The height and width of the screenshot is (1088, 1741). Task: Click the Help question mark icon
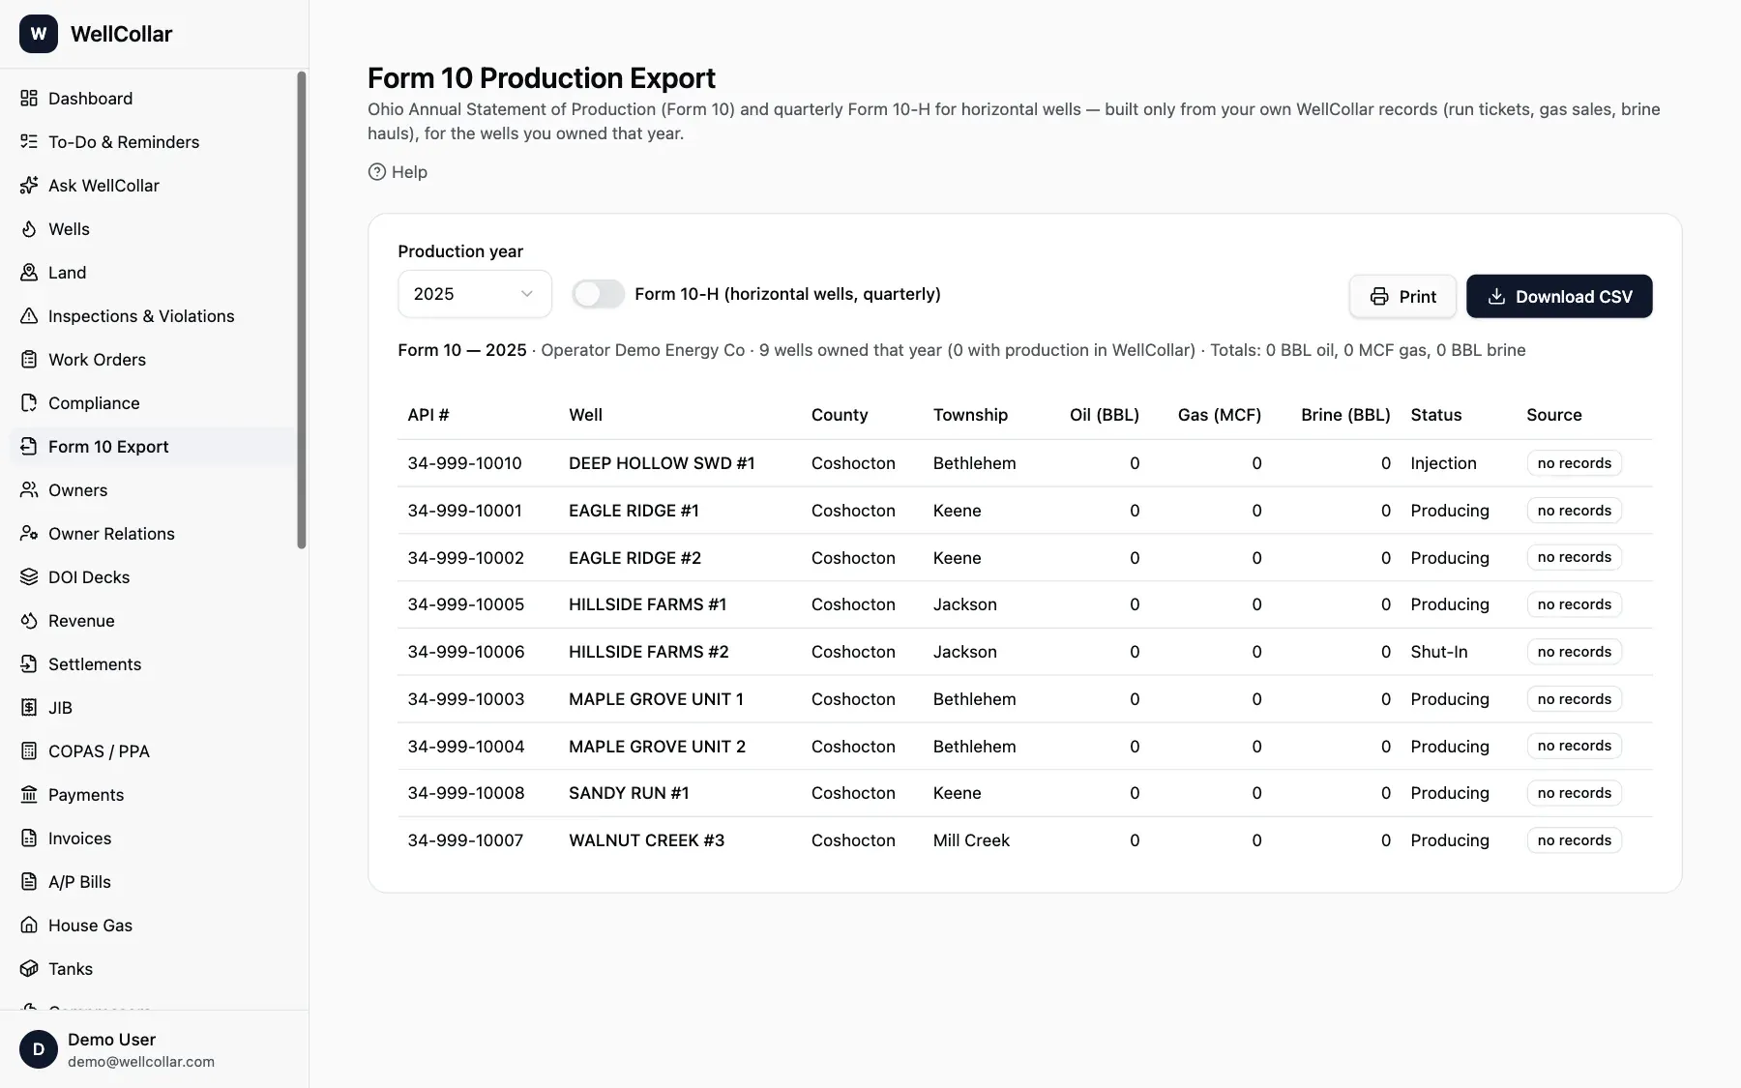point(377,172)
